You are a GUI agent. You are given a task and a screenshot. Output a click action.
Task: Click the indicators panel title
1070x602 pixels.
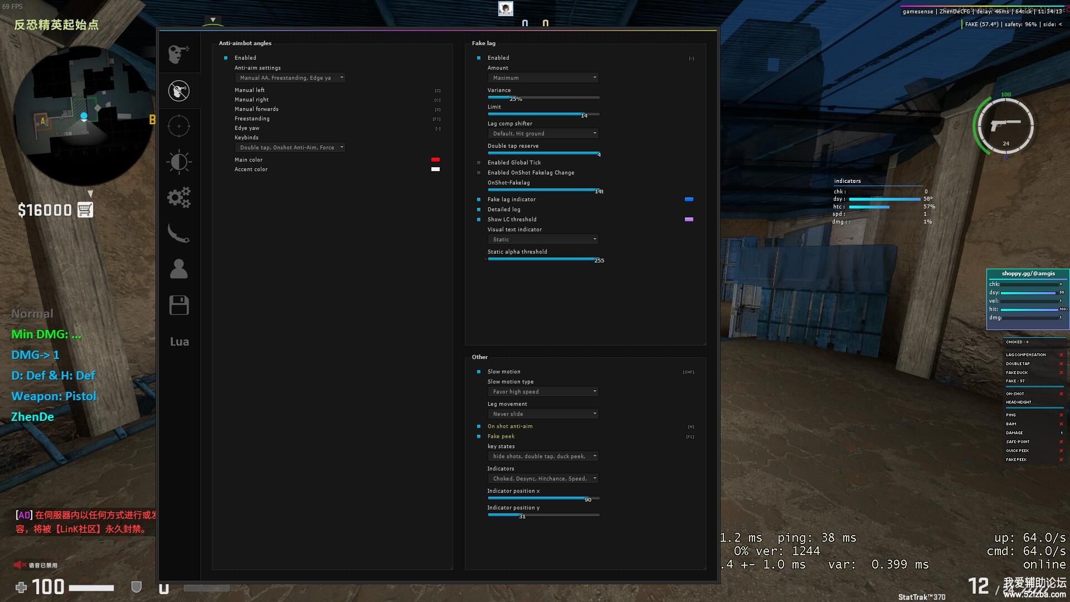click(x=847, y=181)
